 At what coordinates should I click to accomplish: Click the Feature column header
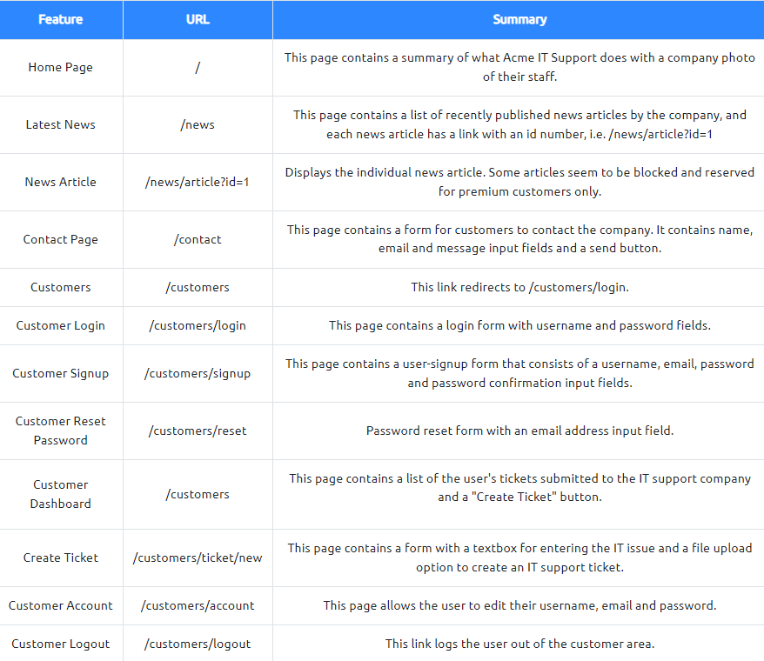[60, 19]
